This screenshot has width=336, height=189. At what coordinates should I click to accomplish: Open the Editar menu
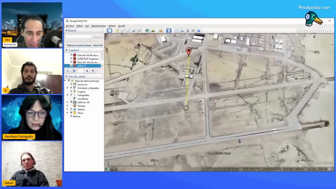click(x=80, y=26)
